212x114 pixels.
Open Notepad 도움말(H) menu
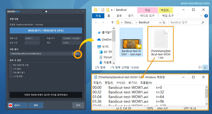click(x=146, y=83)
